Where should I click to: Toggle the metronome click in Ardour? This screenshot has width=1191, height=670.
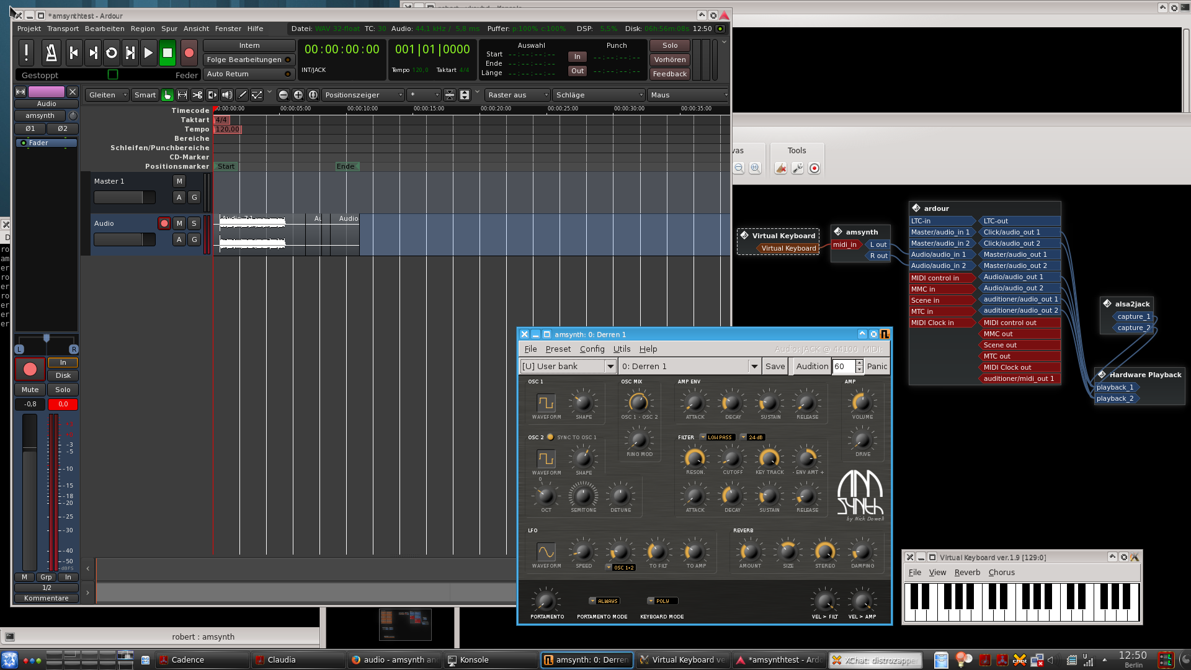tap(51, 53)
